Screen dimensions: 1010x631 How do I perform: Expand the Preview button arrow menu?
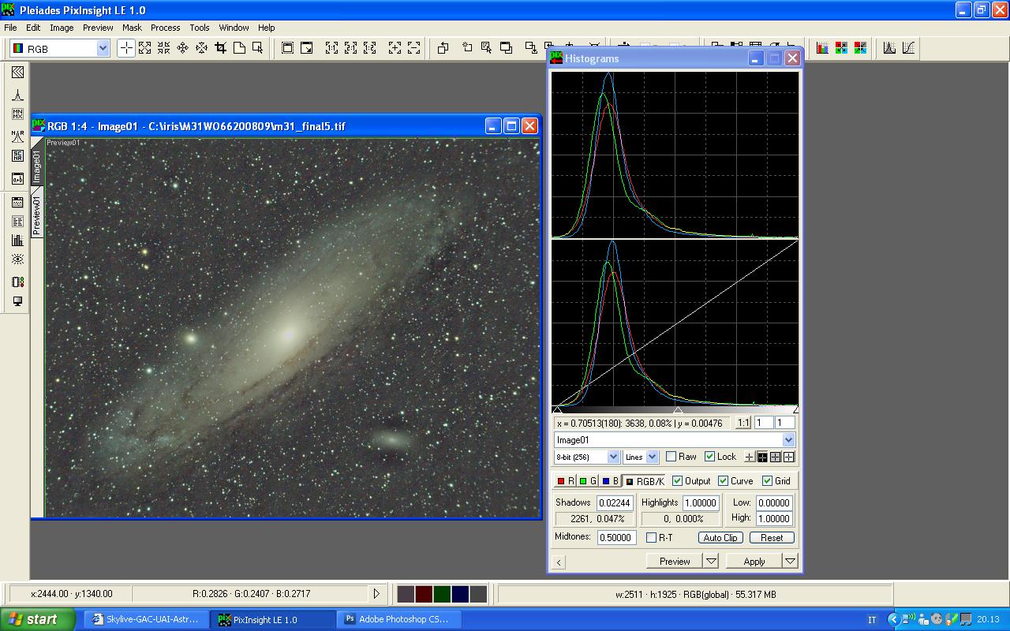711,561
